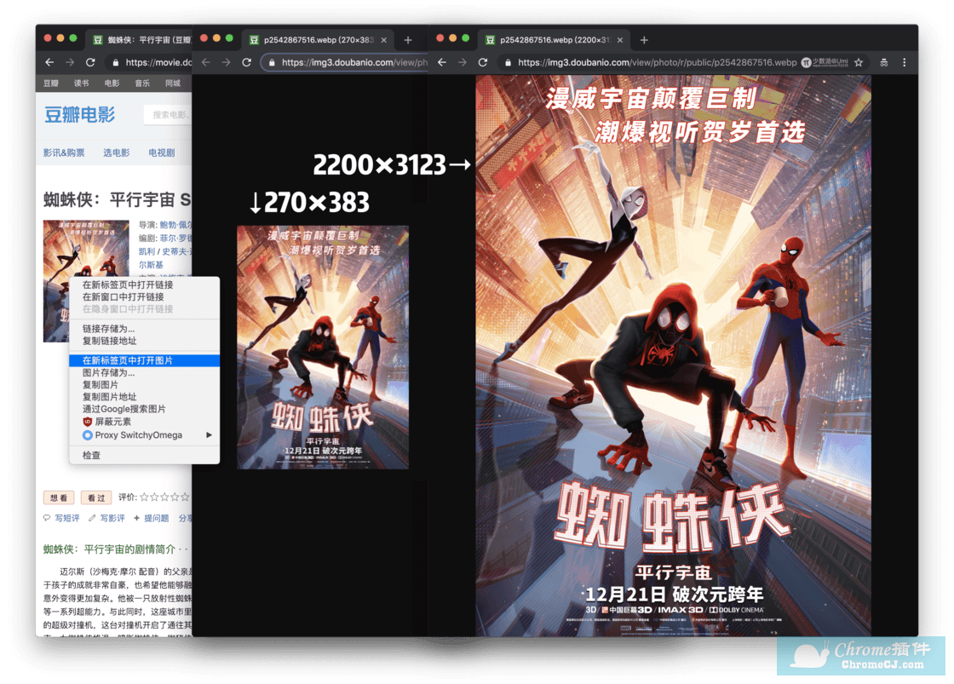954x684 pixels.
Task: Go back in the Douban movie window
Action: pyautogui.click(x=50, y=62)
